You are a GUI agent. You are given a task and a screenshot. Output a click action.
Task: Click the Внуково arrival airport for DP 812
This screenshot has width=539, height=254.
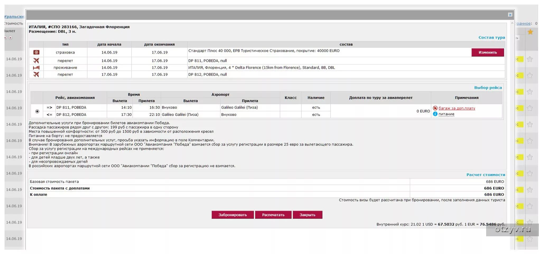[x=229, y=115]
